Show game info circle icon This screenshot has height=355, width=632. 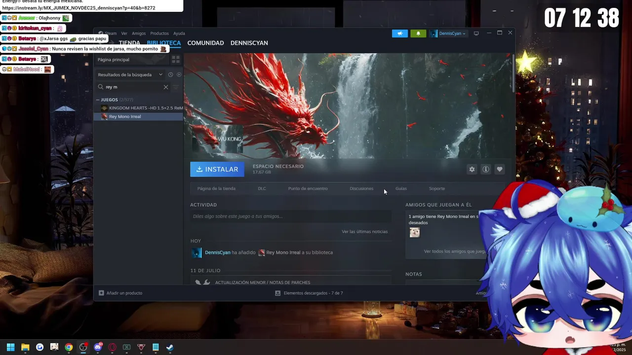pos(486,169)
